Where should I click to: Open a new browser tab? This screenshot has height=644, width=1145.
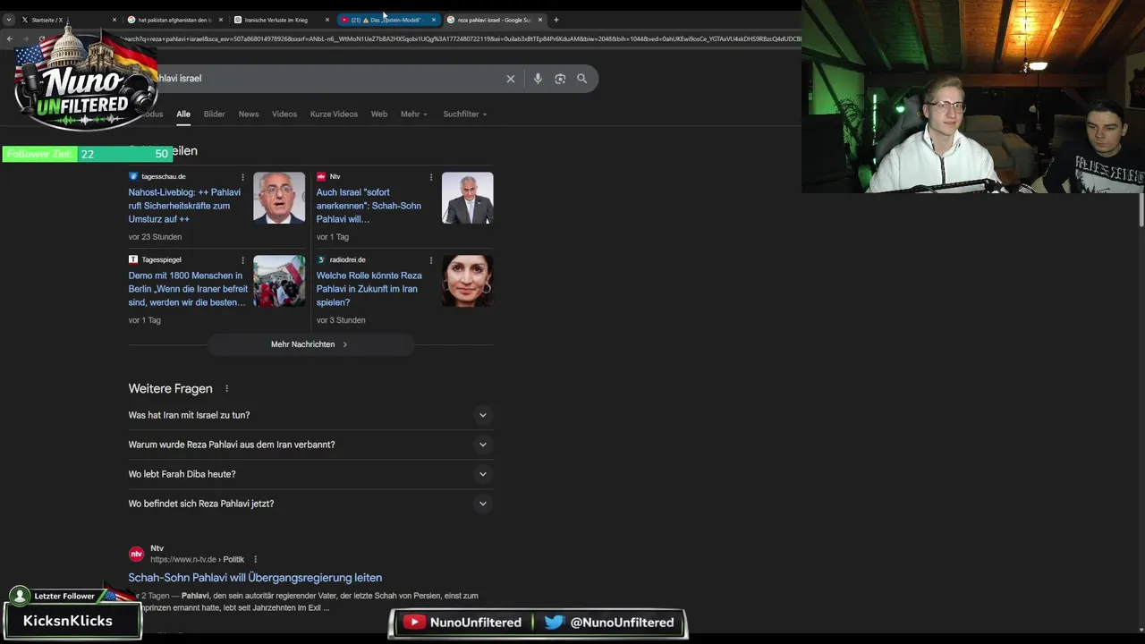click(556, 20)
